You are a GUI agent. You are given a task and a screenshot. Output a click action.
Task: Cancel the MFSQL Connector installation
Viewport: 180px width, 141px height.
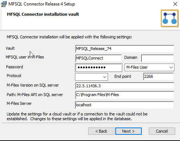click(162, 131)
